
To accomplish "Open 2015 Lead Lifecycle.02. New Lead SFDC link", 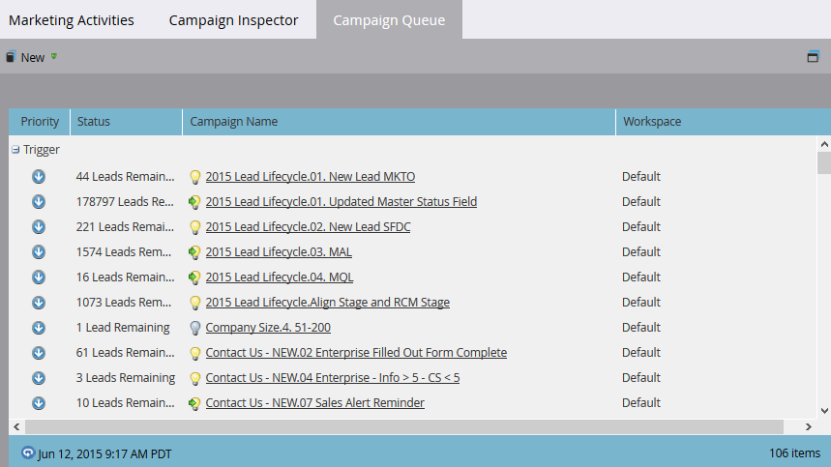I will pyautogui.click(x=308, y=226).
